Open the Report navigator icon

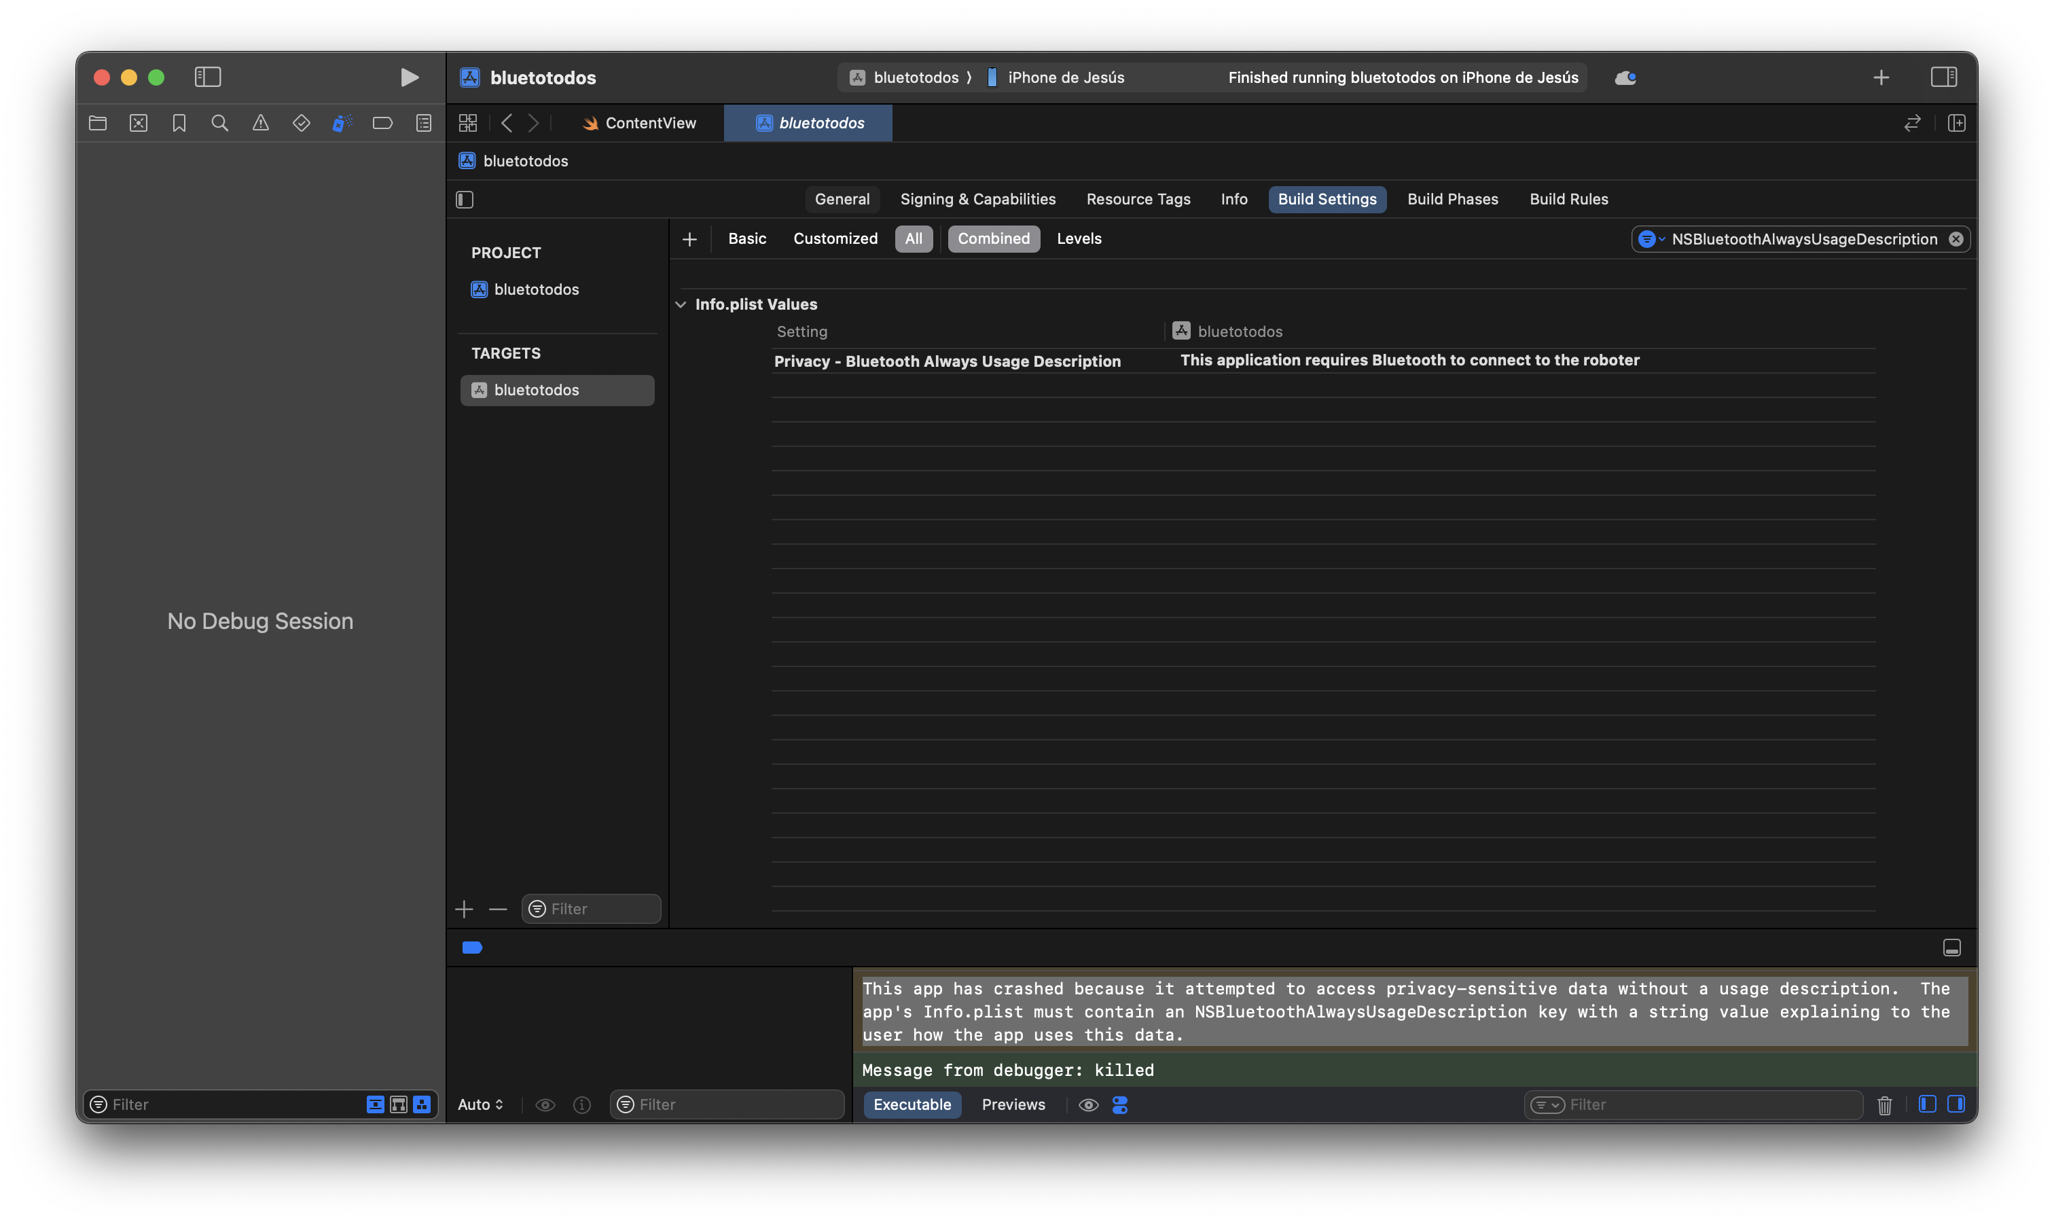424,123
